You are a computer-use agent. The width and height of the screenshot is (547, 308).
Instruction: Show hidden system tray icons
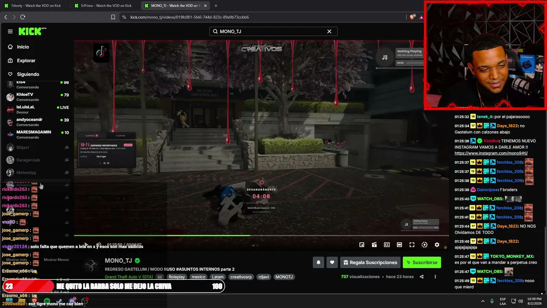[x=482, y=301]
